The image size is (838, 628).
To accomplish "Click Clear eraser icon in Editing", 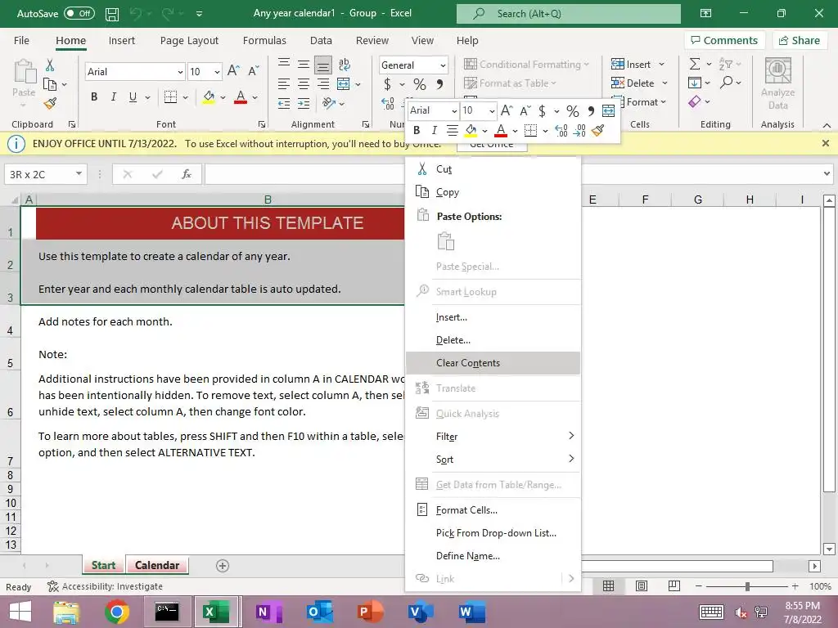I will tap(694, 101).
